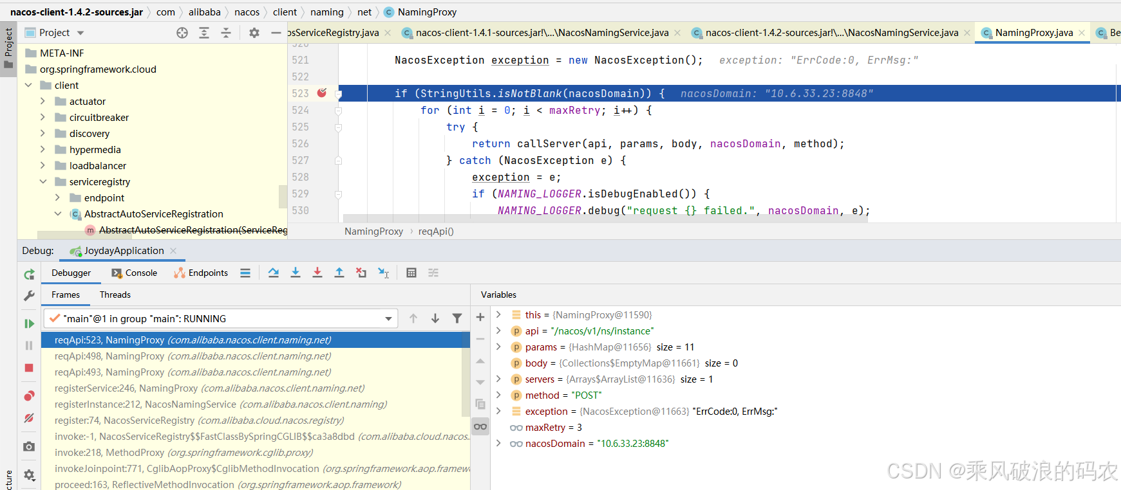
Task: Select the discovery folder in Project tree
Action: 89,134
